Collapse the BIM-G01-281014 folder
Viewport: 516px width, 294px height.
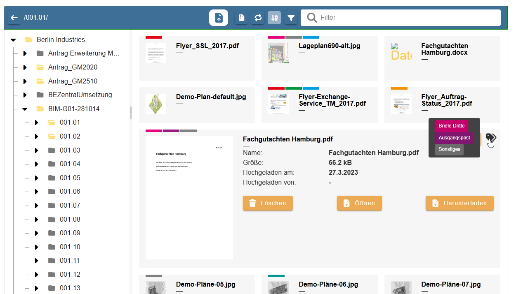(x=25, y=109)
